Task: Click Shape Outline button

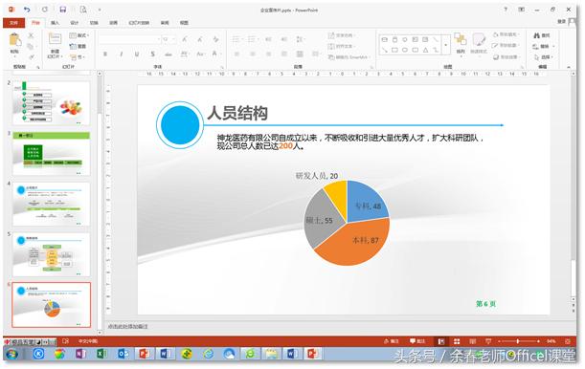Action: coord(506,46)
